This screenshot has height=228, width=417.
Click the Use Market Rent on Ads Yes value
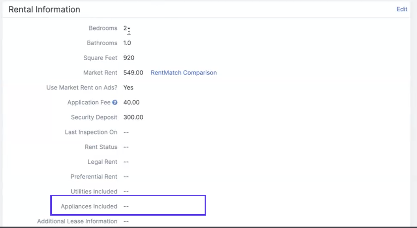point(128,87)
